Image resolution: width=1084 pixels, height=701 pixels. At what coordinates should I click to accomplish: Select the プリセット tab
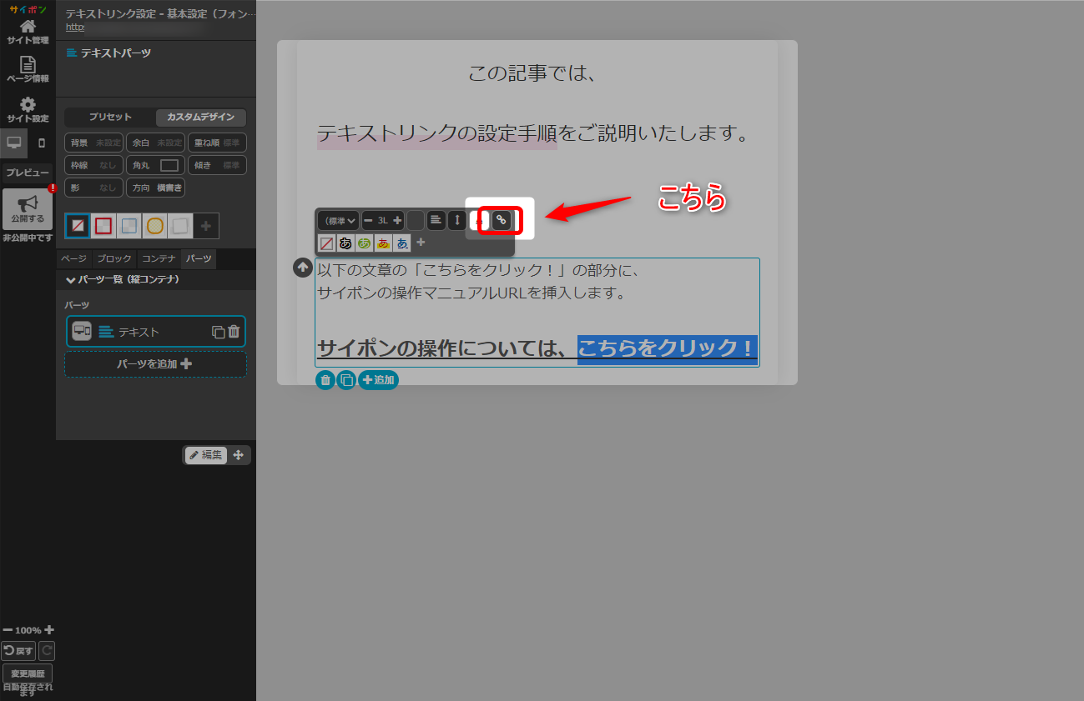pyautogui.click(x=110, y=118)
